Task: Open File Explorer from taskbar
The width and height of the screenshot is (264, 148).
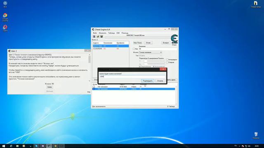Action: (17, 146)
